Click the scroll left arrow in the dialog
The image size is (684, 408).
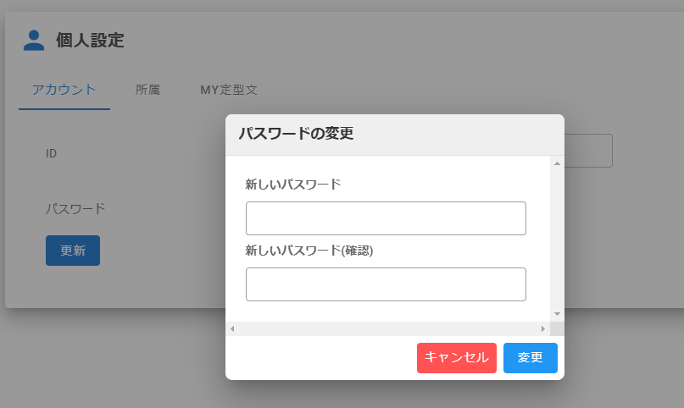pos(232,328)
